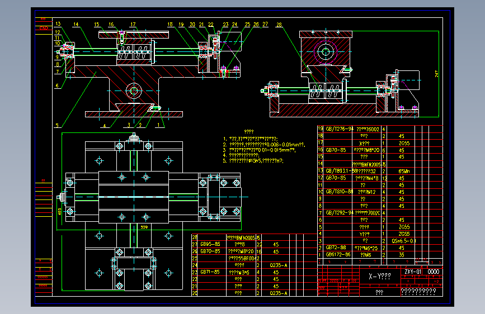Click the '76002' bearing name cell
This screenshot has height=314, width=485.
click(x=368, y=130)
